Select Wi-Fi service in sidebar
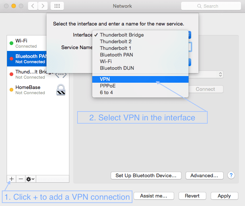The image size is (245, 206). (27, 43)
